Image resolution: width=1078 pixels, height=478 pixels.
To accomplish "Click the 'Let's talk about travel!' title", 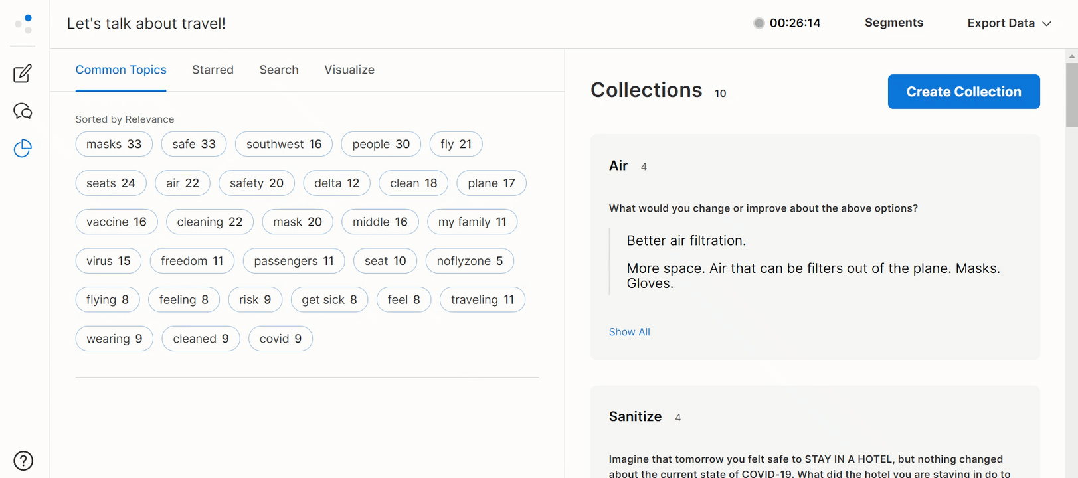I will [146, 23].
